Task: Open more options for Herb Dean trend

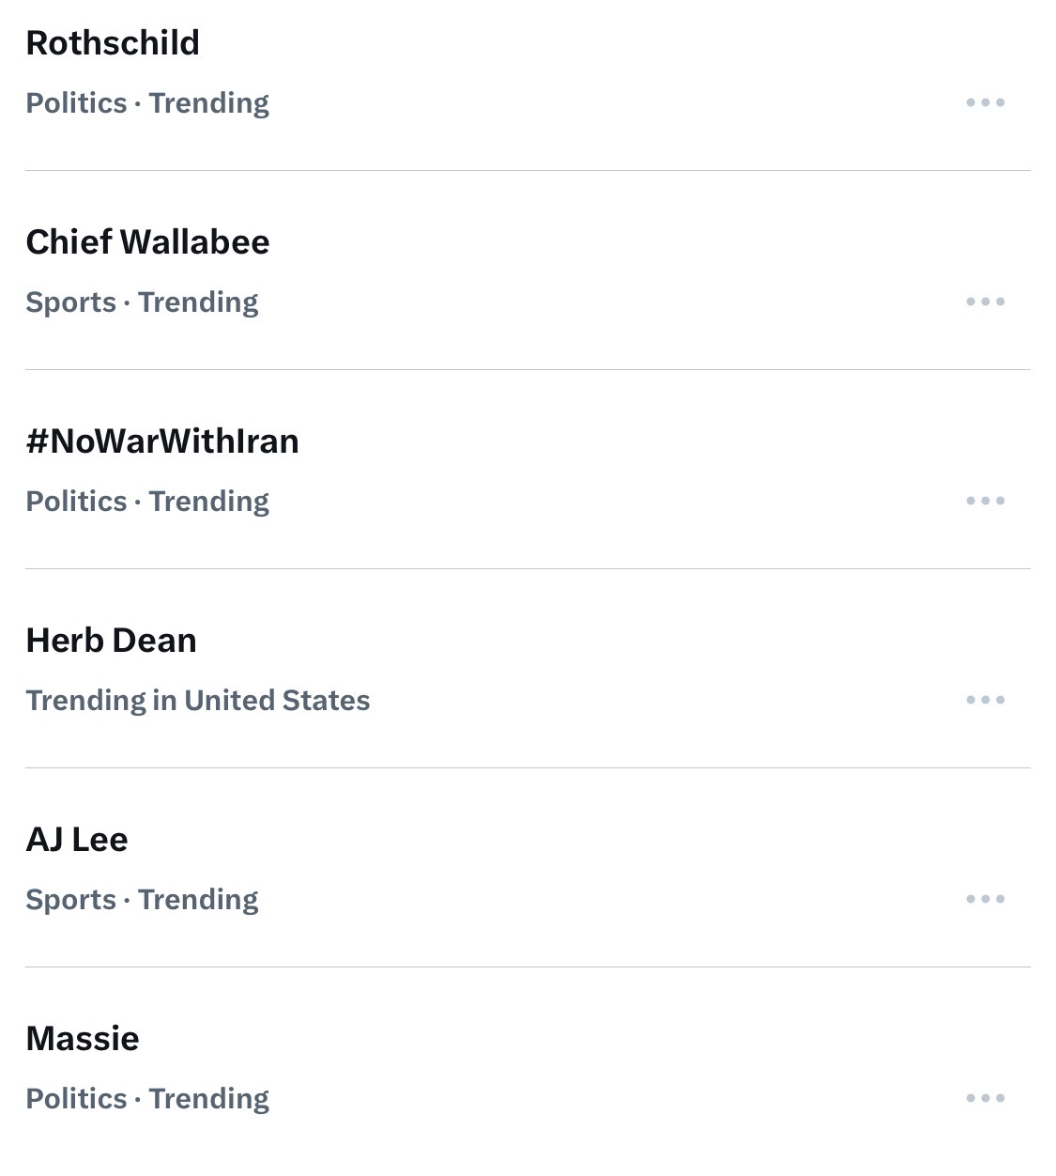Action: coord(985,700)
